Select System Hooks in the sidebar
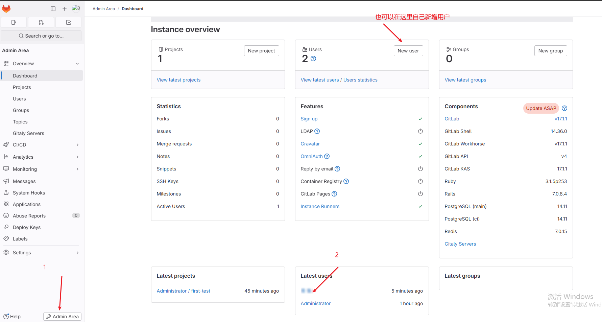Viewport: 602px width, 322px height. [29, 192]
